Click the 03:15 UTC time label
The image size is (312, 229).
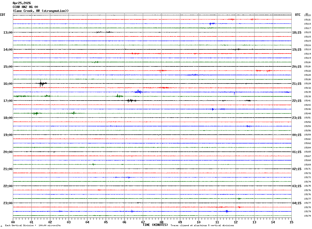click(x=297, y=186)
